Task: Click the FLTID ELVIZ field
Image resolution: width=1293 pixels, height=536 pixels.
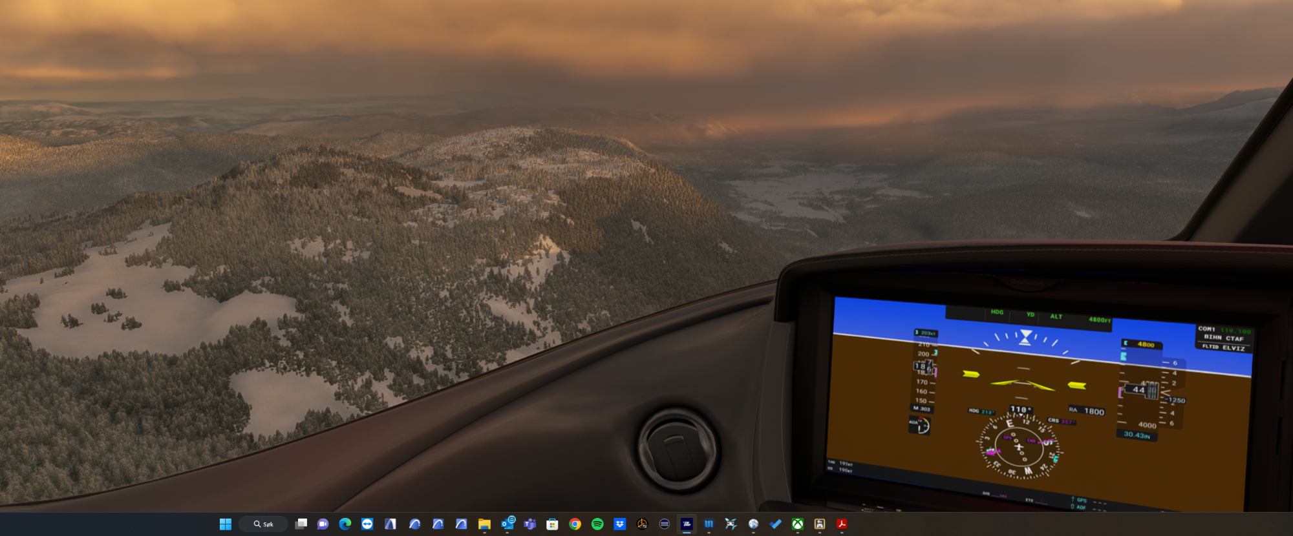Action: click(x=1223, y=347)
